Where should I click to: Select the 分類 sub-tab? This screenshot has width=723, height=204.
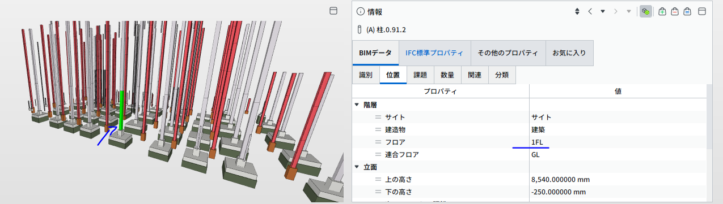coord(502,75)
